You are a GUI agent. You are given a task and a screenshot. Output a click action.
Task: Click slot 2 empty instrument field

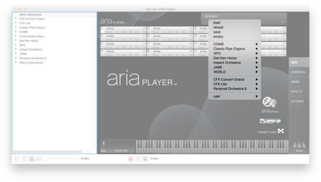(124, 36)
